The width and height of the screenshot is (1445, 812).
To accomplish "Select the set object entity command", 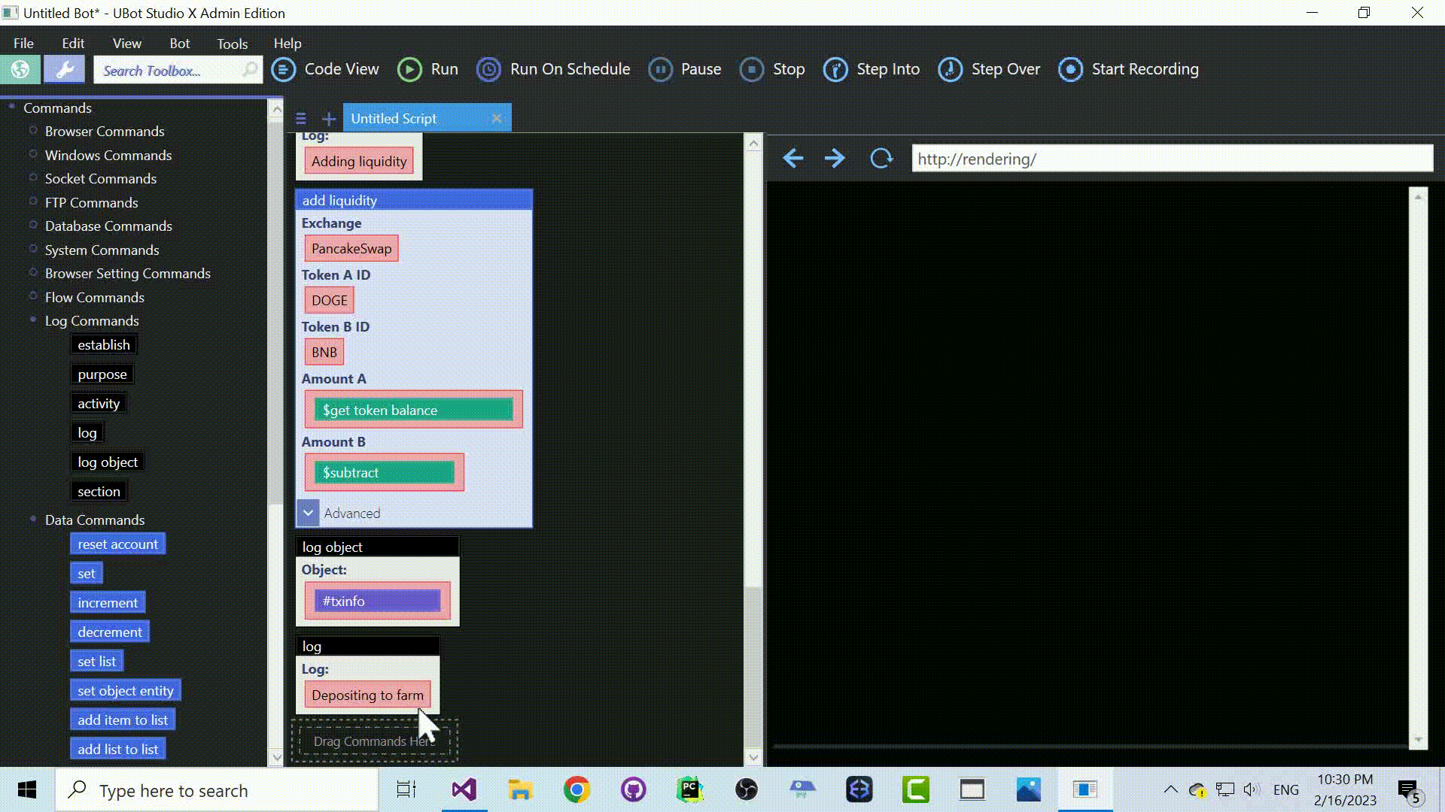I will pos(126,691).
